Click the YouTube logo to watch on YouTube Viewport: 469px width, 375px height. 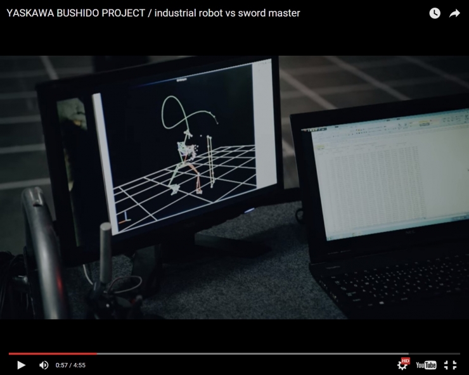tap(426, 365)
